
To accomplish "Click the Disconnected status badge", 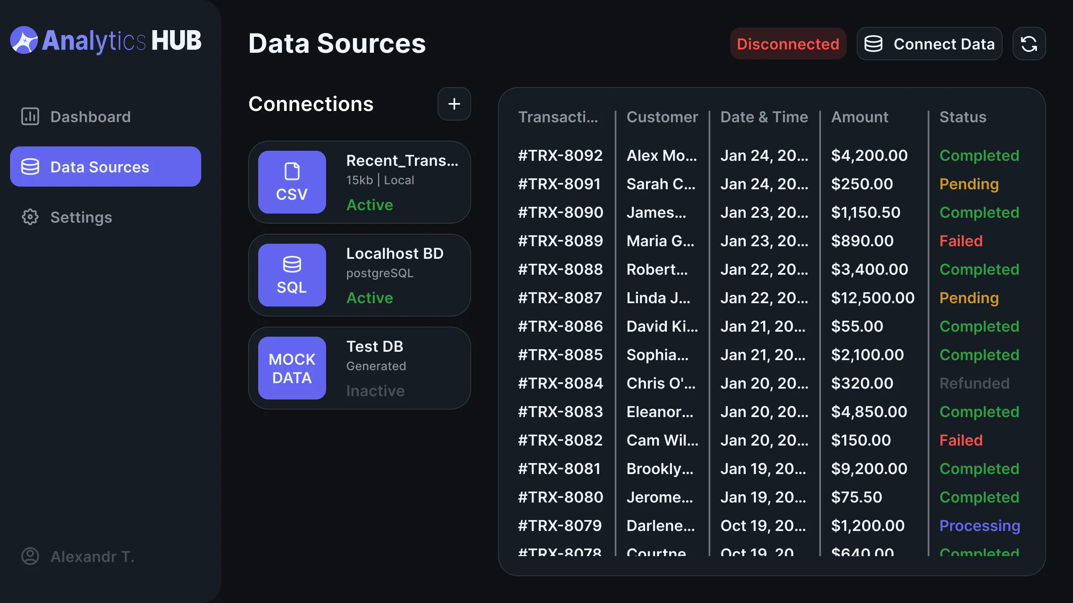I will click(788, 44).
